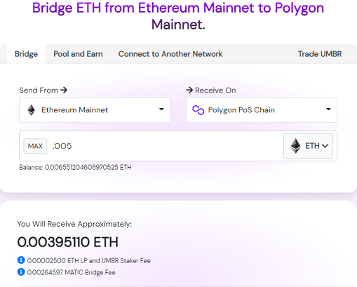The height and width of the screenshot is (287, 357).
Task: Switch to the Bridge tab
Action: [x=26, y=54]
